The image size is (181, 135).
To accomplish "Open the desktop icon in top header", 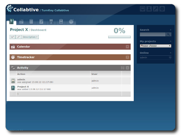I will click(143, 9).
